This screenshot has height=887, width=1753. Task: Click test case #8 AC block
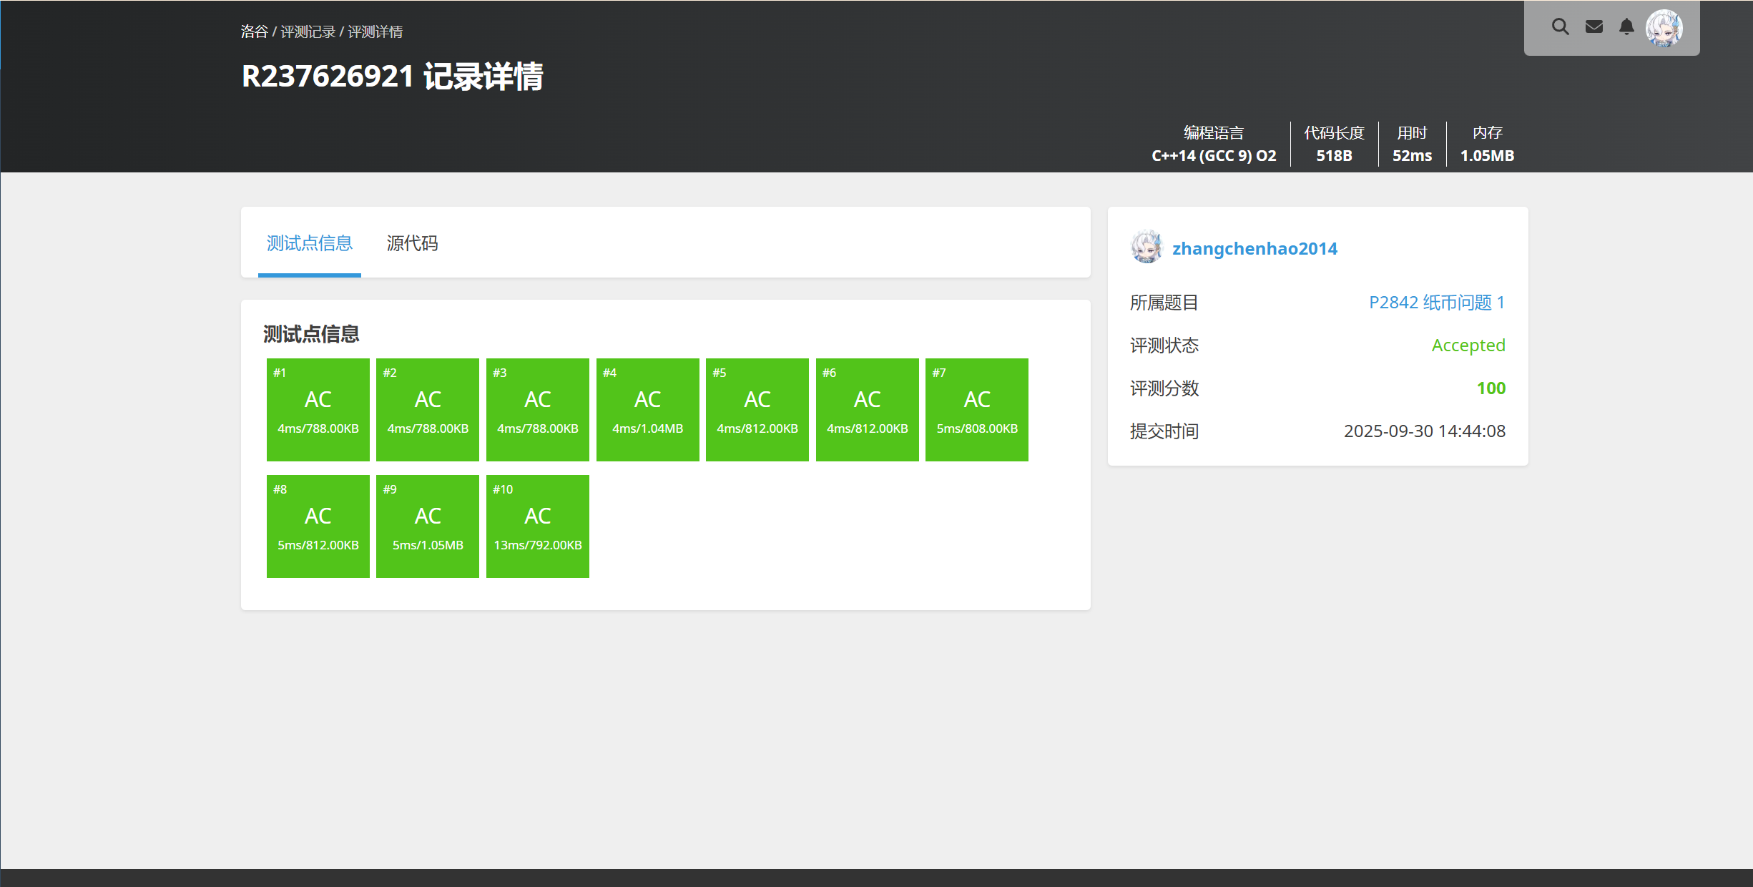[x=318, y=526]
